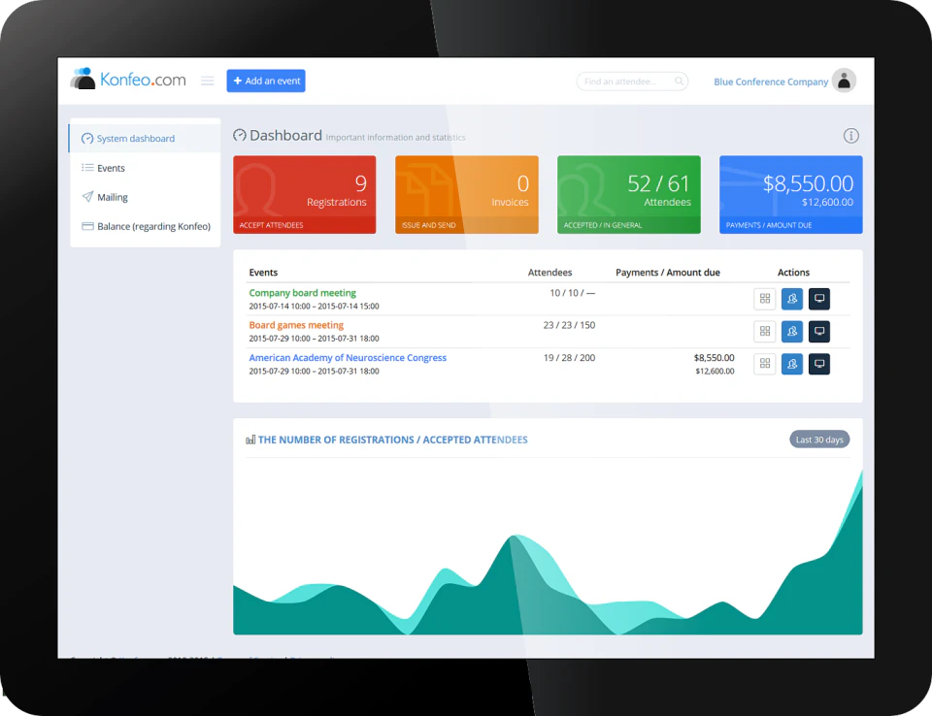Click the System dashboard gauge icon
Image resolution: width=932 pixels, height=716 pixels.
click(87, 138)
